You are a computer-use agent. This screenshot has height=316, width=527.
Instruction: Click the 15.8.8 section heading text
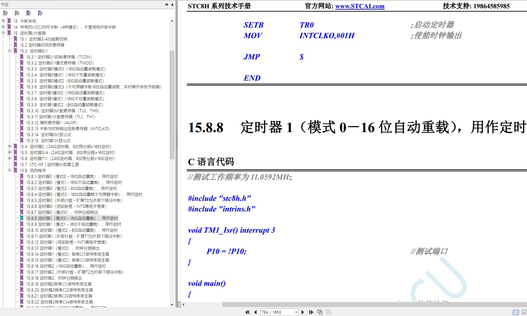tap(357, 127)
